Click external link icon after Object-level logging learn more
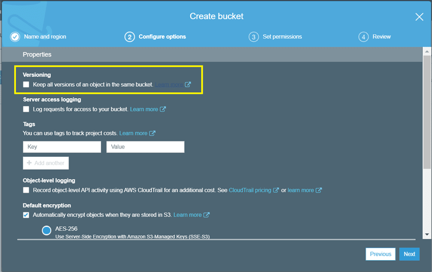 click(319, 190)
